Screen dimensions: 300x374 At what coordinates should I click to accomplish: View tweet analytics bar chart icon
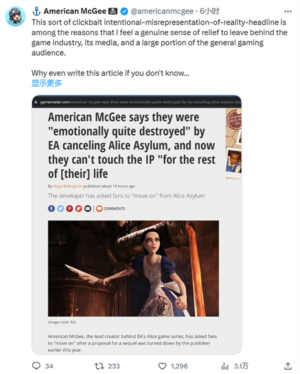tap(224, 366)
